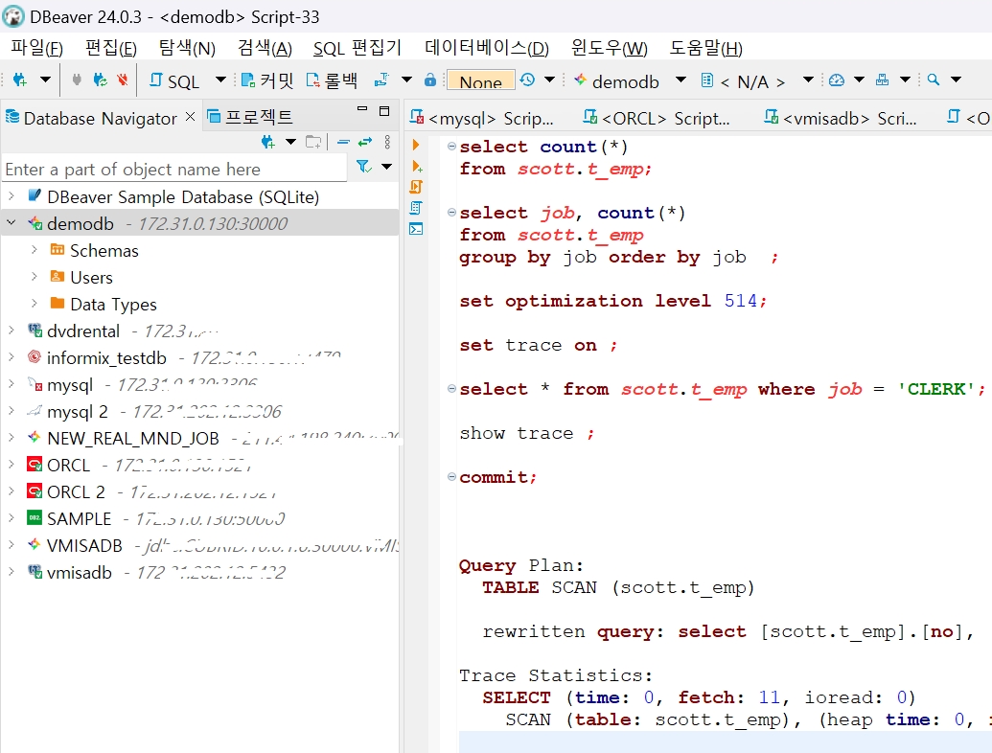Open the dropdown next to the stacked-boxes icon
This screenshot has height=753, width=992.
[x=905, y=80]
